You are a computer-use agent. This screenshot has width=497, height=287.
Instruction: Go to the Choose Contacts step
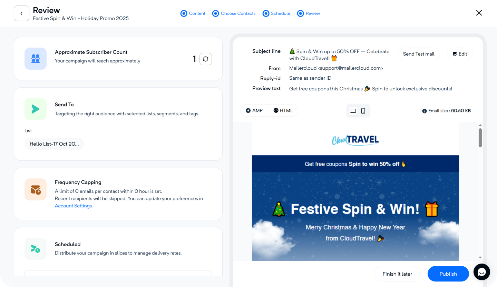click(x=234, y=13)
